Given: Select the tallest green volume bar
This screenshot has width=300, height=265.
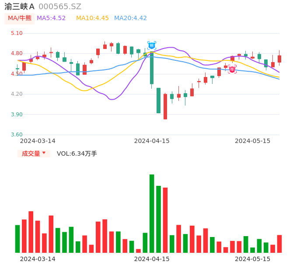Looking at the screenshot, I should point(152,213).
